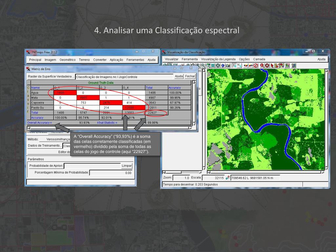
Task: Click the layer list icon at toolbar end
Action: tap(294, 65)
